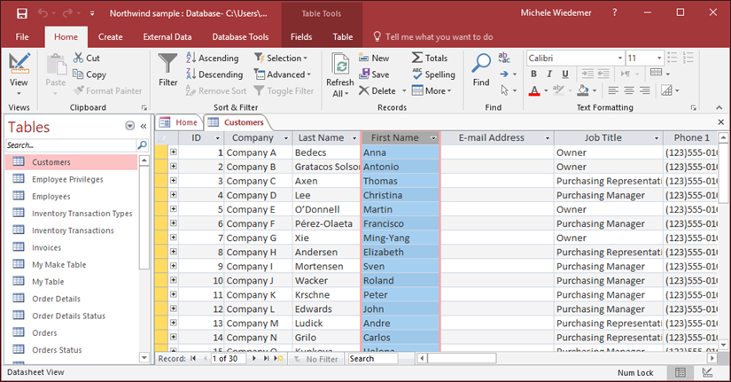Switch to the Create ribbon tab

pyautogui.click(x=111, y=37)
